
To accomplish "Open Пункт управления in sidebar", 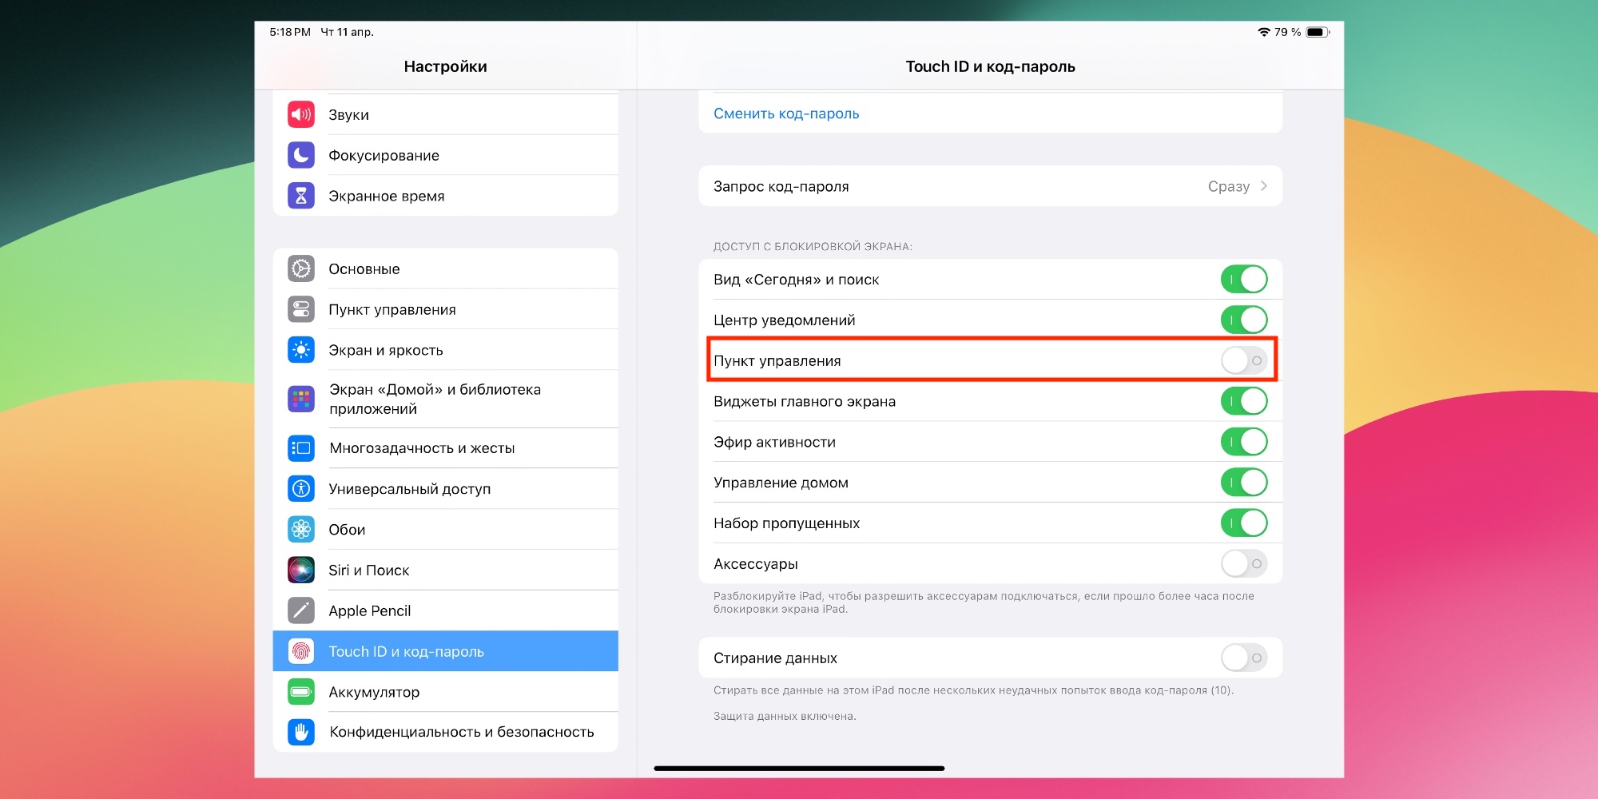I will pyautogui.click(x=446, y=309).
